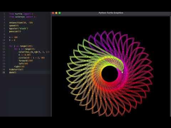Close the Python Turtle Graphics window
This screenshot has width=171, height=128.
point(53,13)
